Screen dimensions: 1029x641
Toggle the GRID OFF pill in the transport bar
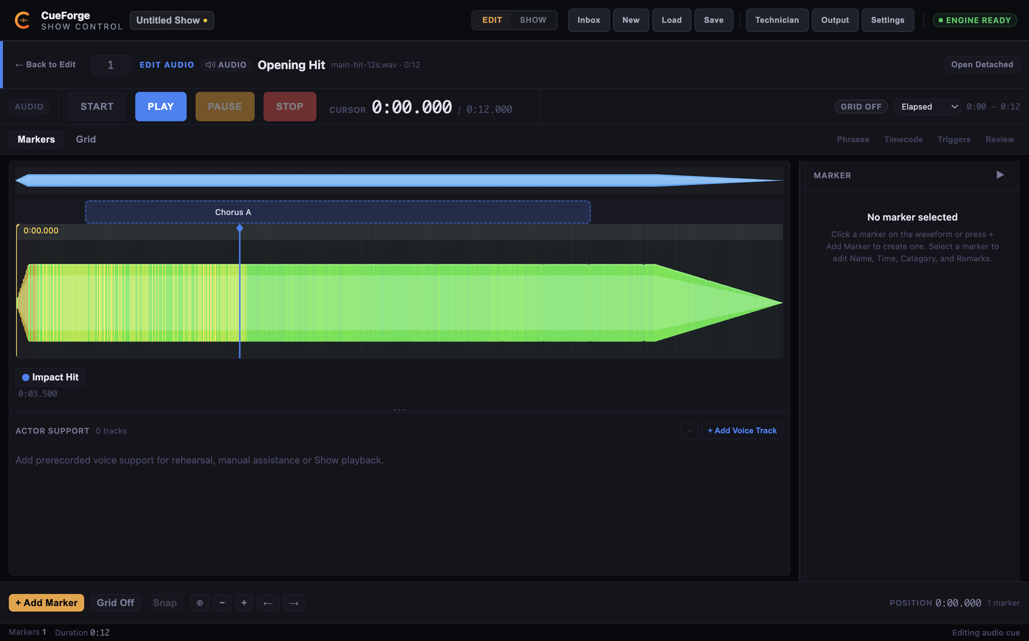pos(861,107)
